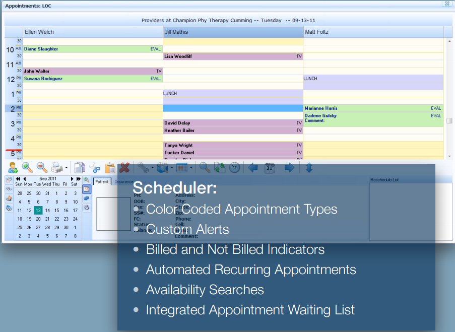Jump back one year in mini calendar

pos(18,179)
